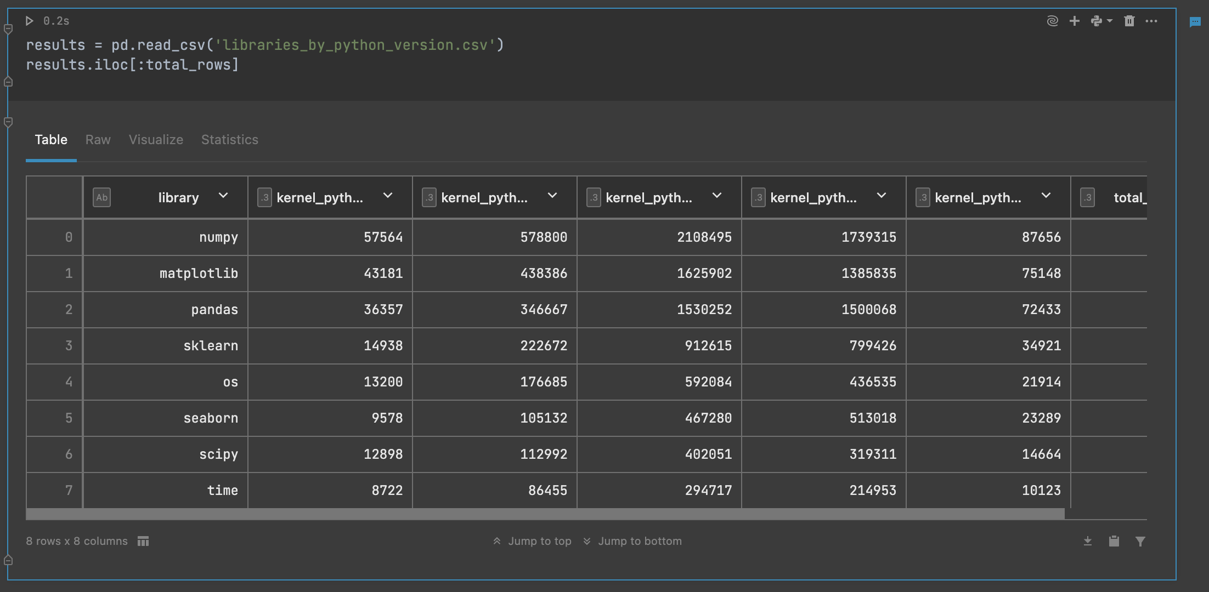Switch to the Raw tab
Screen dimensions: 1209x592
point(98,140)
